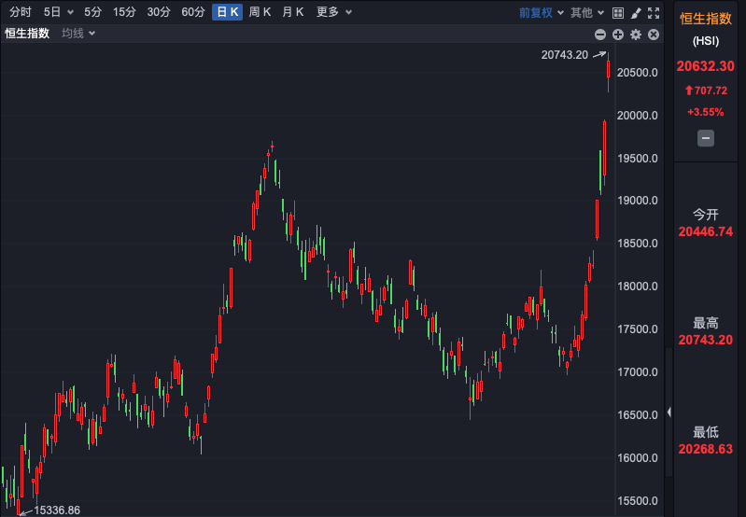Click the 恒生指数 name in side panel
Image resolution: width=746 pixels, height=517 pixels.
pyautogui.click(x=706, y=19)
